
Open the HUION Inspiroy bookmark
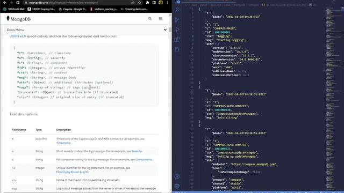(41, 9)
